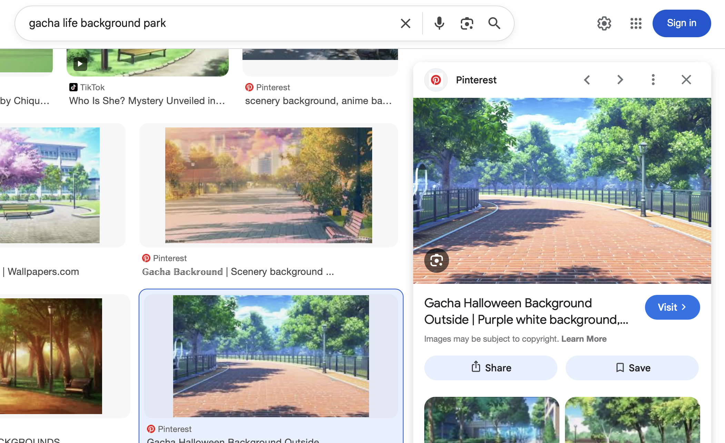This screenshot has width=725, height=443.
Task: Click the search field with gacha query
Action: [207, 23]
